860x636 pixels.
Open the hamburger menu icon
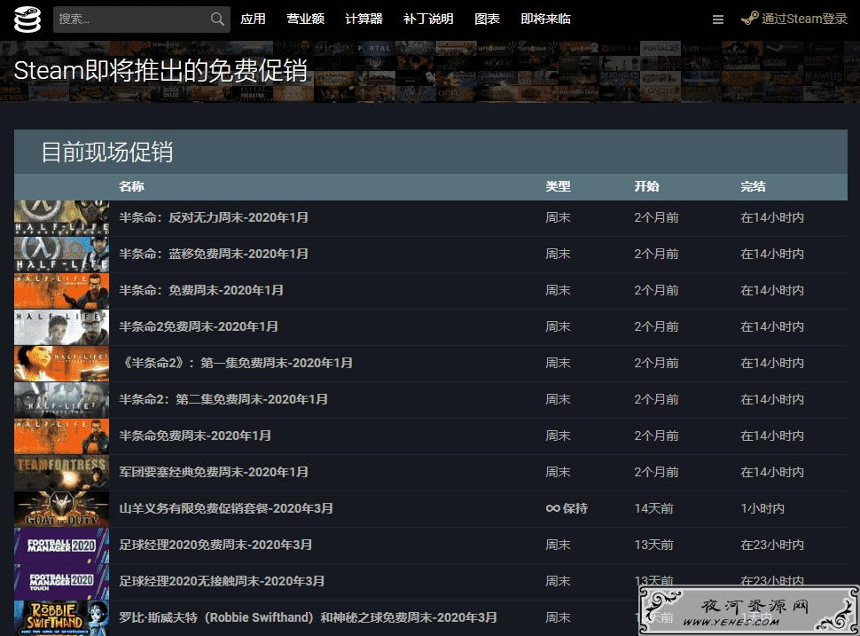[717, 20]
